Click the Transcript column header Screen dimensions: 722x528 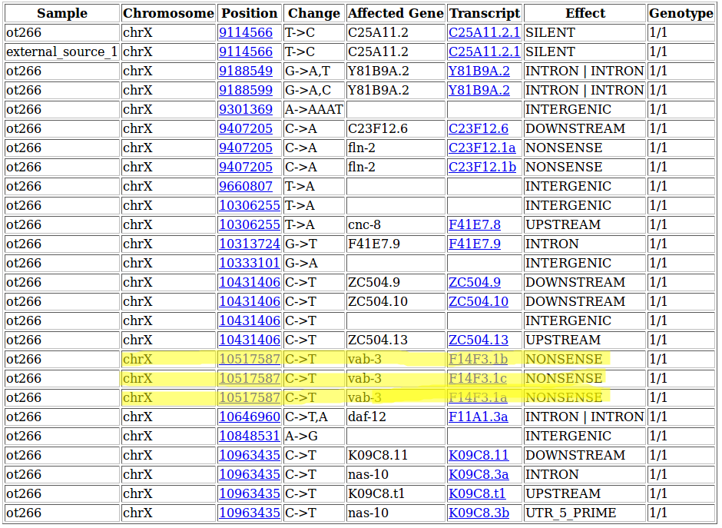pyautogui.click(x=485, y=13)
